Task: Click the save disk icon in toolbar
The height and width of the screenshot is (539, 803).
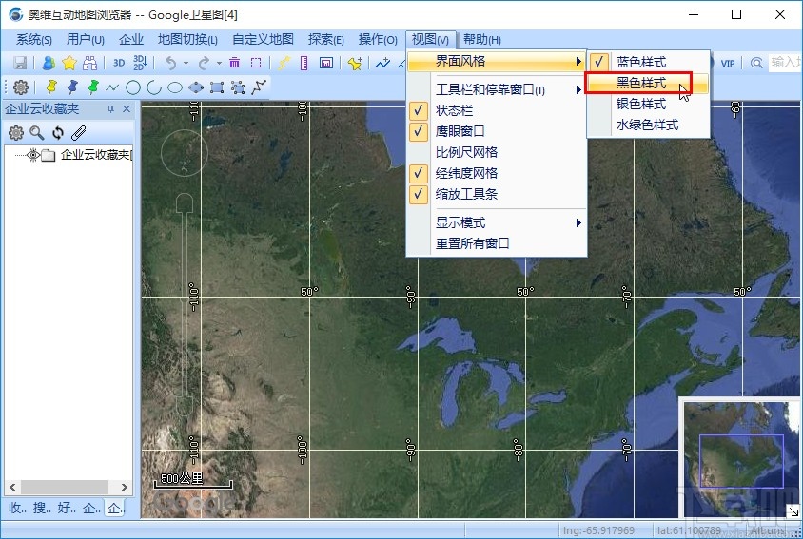Action: pyautogui.click(x=20, y=63)
